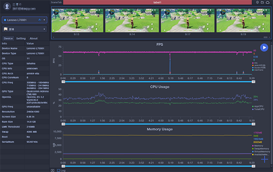Select the screenshot thumbnail at 9:13
Viewport: 273px width, 172px height.
[77, 20]
